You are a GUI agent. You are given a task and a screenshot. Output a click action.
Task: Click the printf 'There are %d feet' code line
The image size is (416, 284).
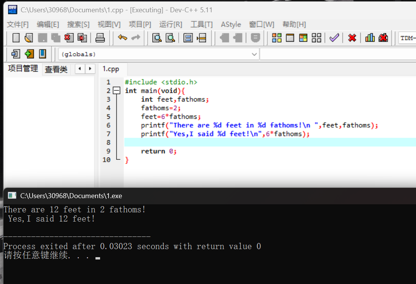[x=260, y=125]
